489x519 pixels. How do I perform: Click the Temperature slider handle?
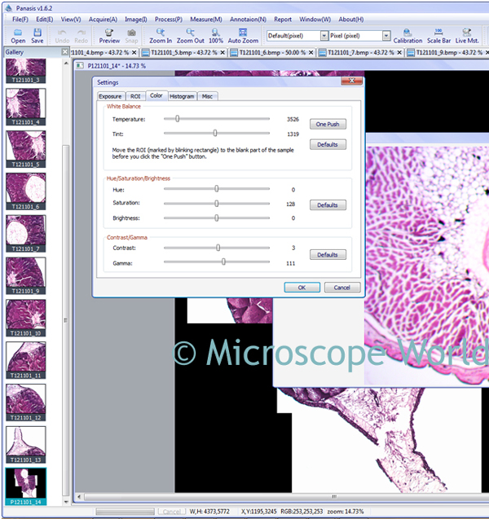pyautogui.click(x=178, y=118)
